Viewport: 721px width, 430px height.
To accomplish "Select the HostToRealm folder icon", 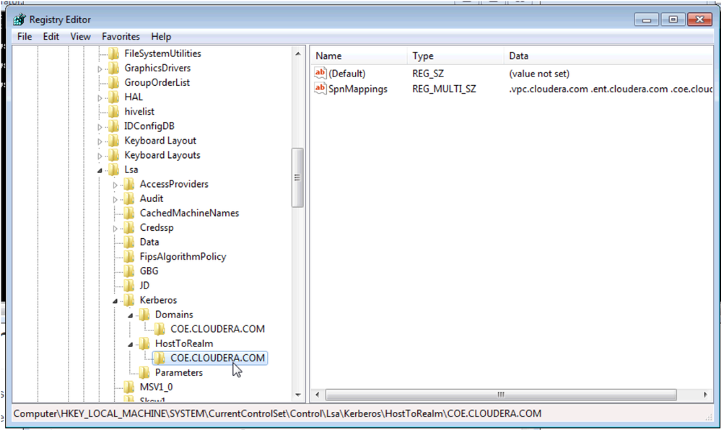I will [144, 343].
